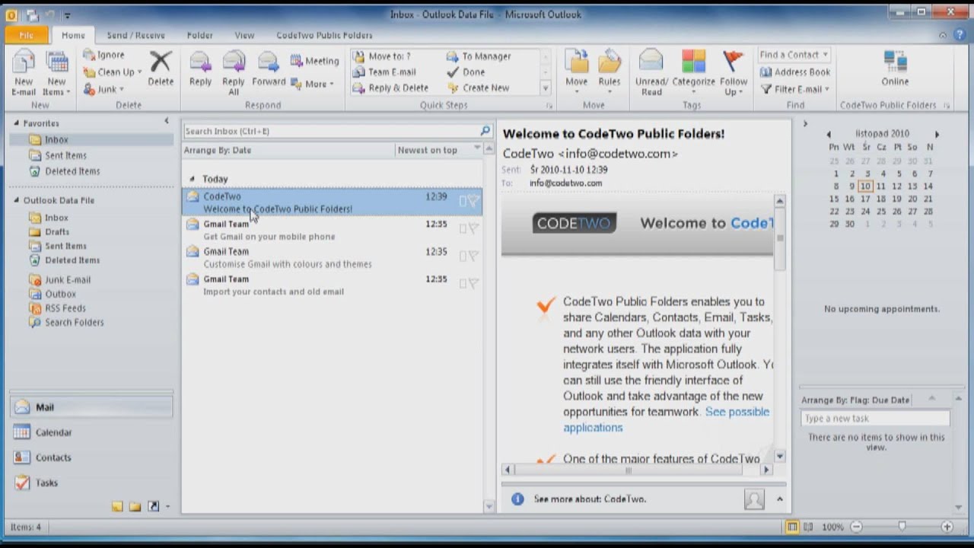Click the Type a new task field

click(x=875, y=419)
